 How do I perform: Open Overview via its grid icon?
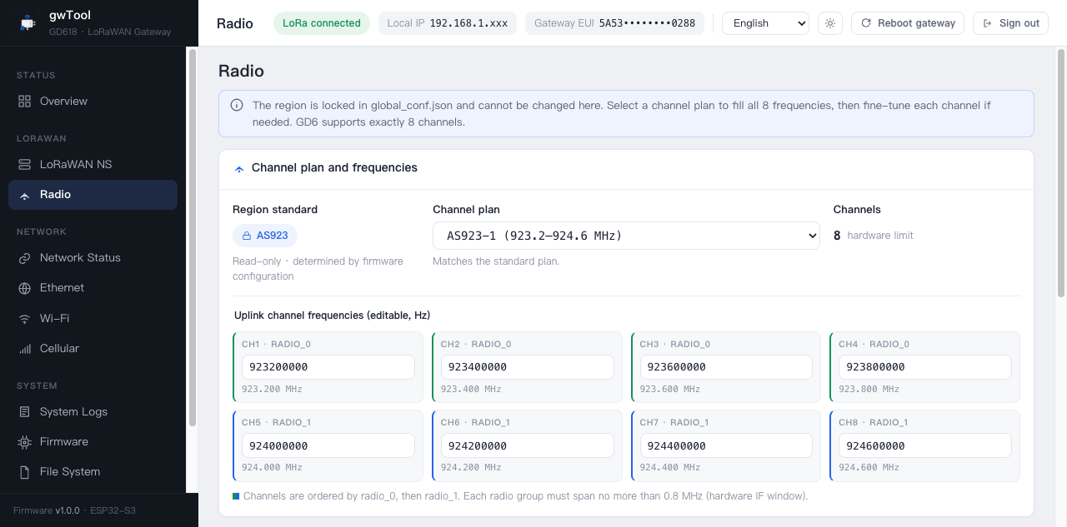[24, 101]
